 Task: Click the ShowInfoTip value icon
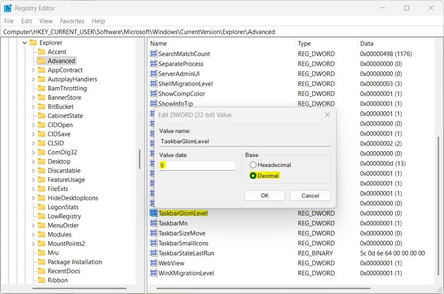tap(153, 103)
